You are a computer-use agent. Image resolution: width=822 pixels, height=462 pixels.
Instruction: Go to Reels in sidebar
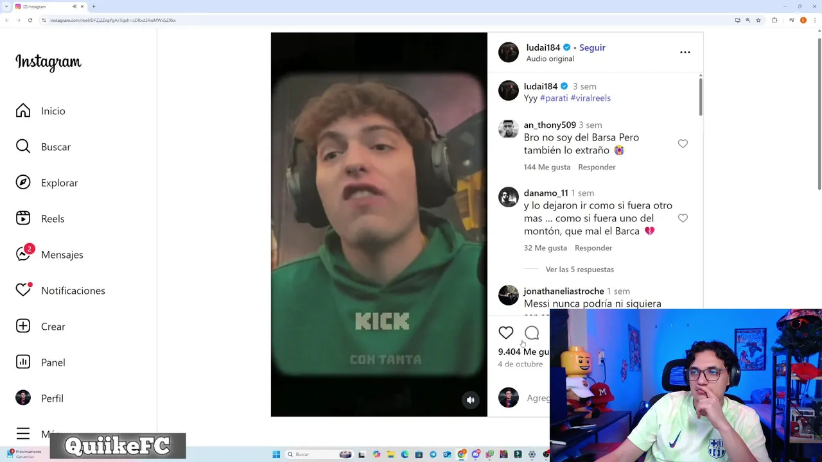[x=23, y=219]
